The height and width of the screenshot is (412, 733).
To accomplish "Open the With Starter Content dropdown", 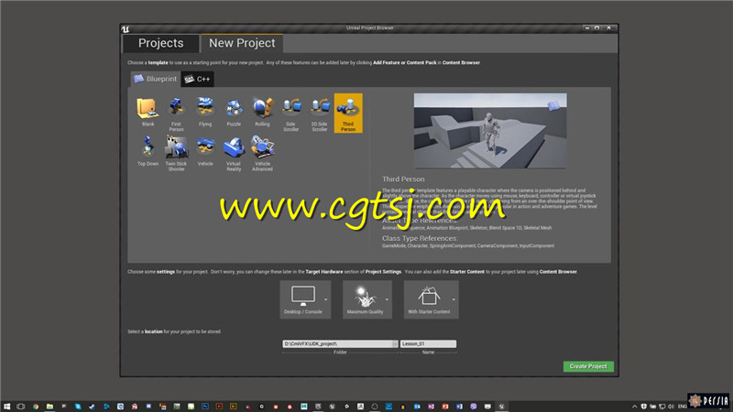I will click(x=431, y=299).
